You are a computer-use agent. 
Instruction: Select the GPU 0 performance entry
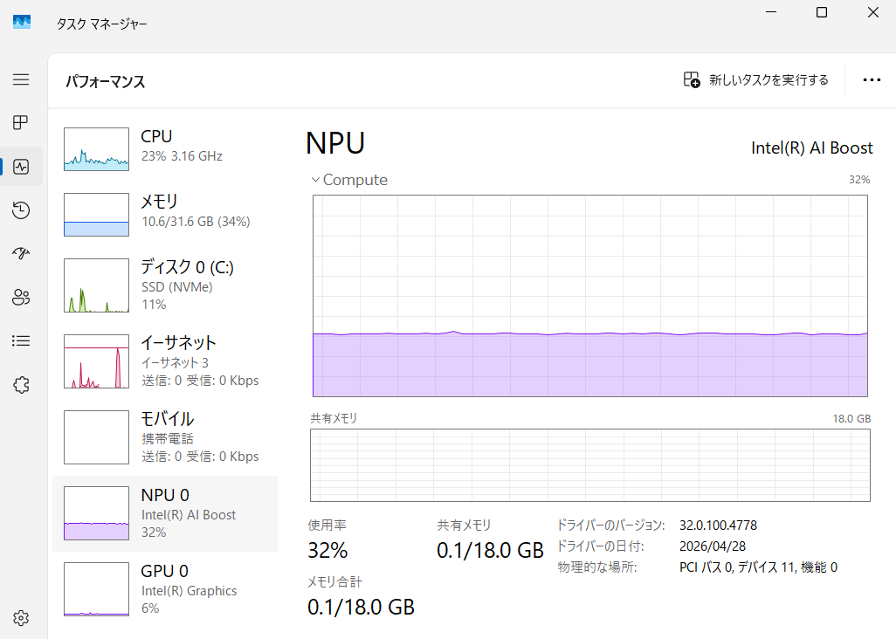165,589
